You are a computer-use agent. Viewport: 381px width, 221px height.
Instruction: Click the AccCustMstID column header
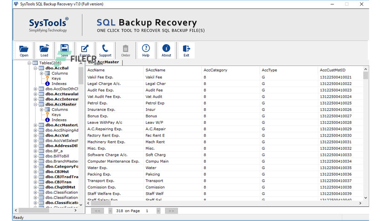coord(332,70)
